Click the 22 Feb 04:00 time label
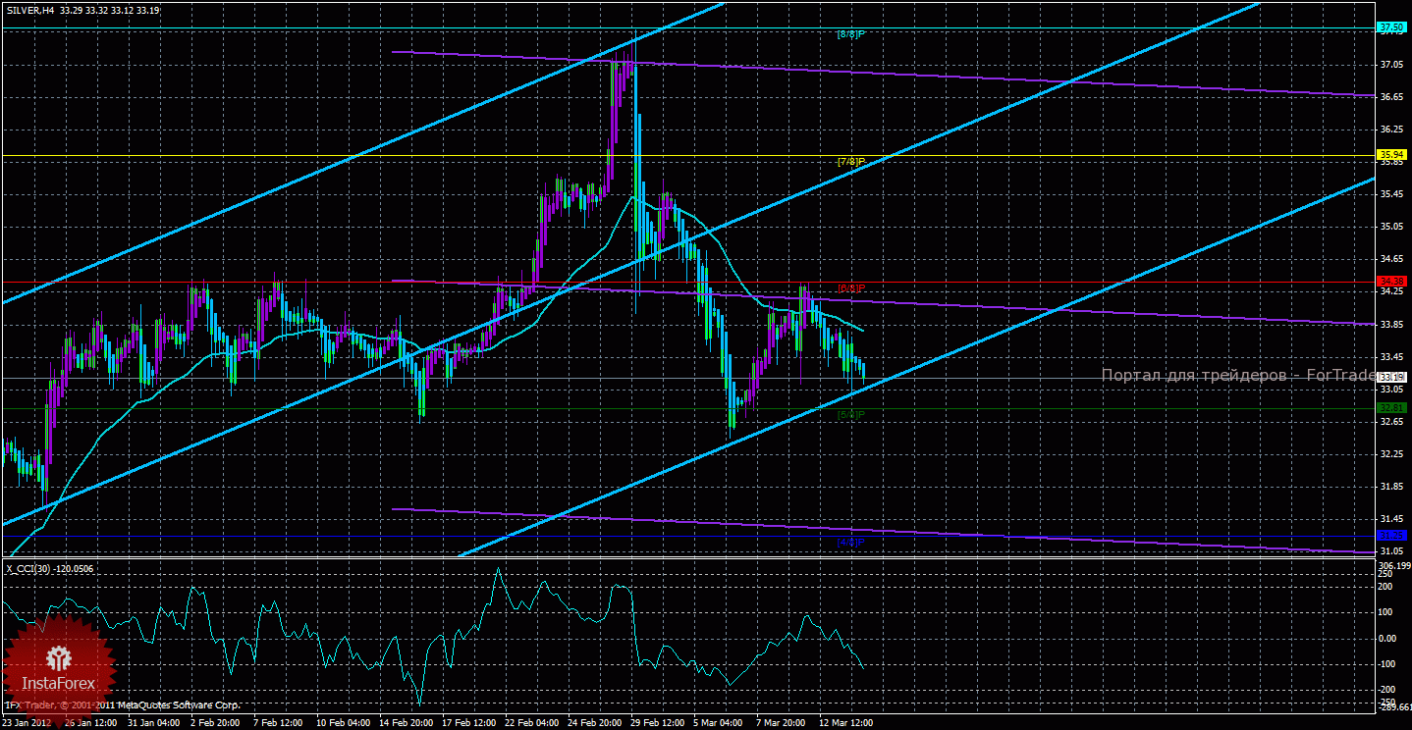This screenshot has height=730, width=1412. [x=532, y=723]
